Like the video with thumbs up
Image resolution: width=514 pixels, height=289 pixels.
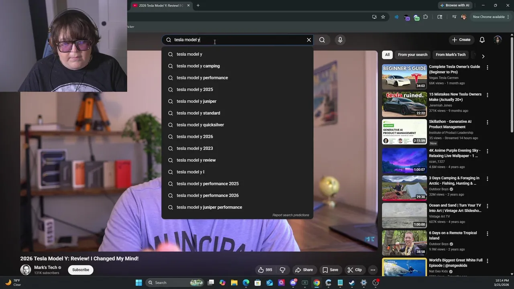[x=265, y=270]
